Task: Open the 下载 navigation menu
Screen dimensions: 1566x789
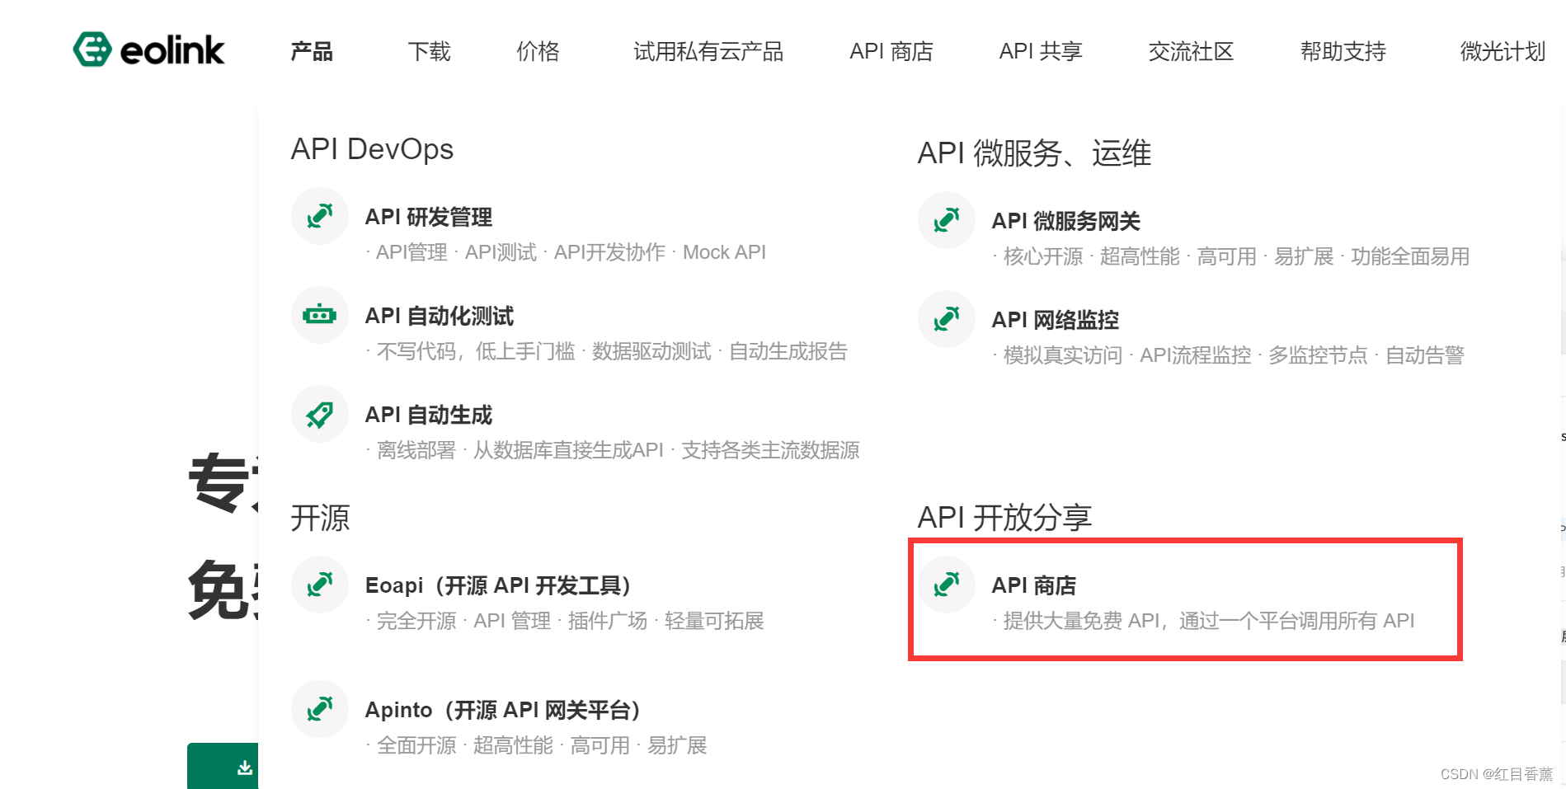Action: tap(429, 51)
